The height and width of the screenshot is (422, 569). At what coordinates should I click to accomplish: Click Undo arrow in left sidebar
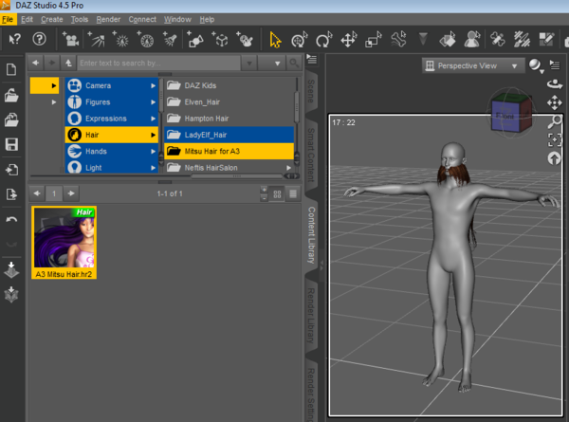[x=11, y=219]
